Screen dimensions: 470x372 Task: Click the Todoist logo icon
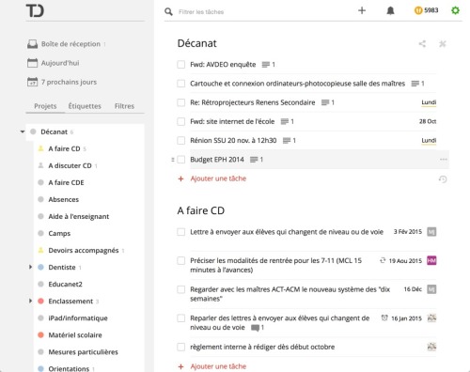coord(35,10)
